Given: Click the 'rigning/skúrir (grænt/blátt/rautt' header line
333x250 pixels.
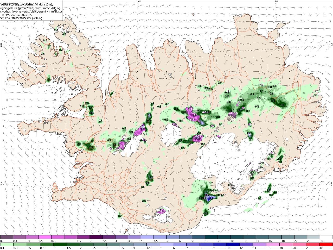Looking at the screenshot, I should coord(30,8).
